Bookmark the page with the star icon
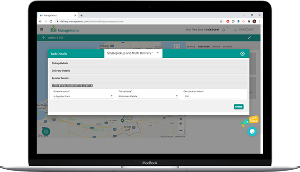The height and width of the screenshot is (172, 300). (221, 21)
